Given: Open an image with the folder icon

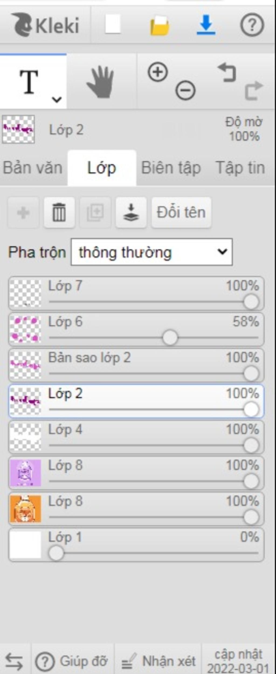Looking at the screenshot, I should (x=160, y=25).
